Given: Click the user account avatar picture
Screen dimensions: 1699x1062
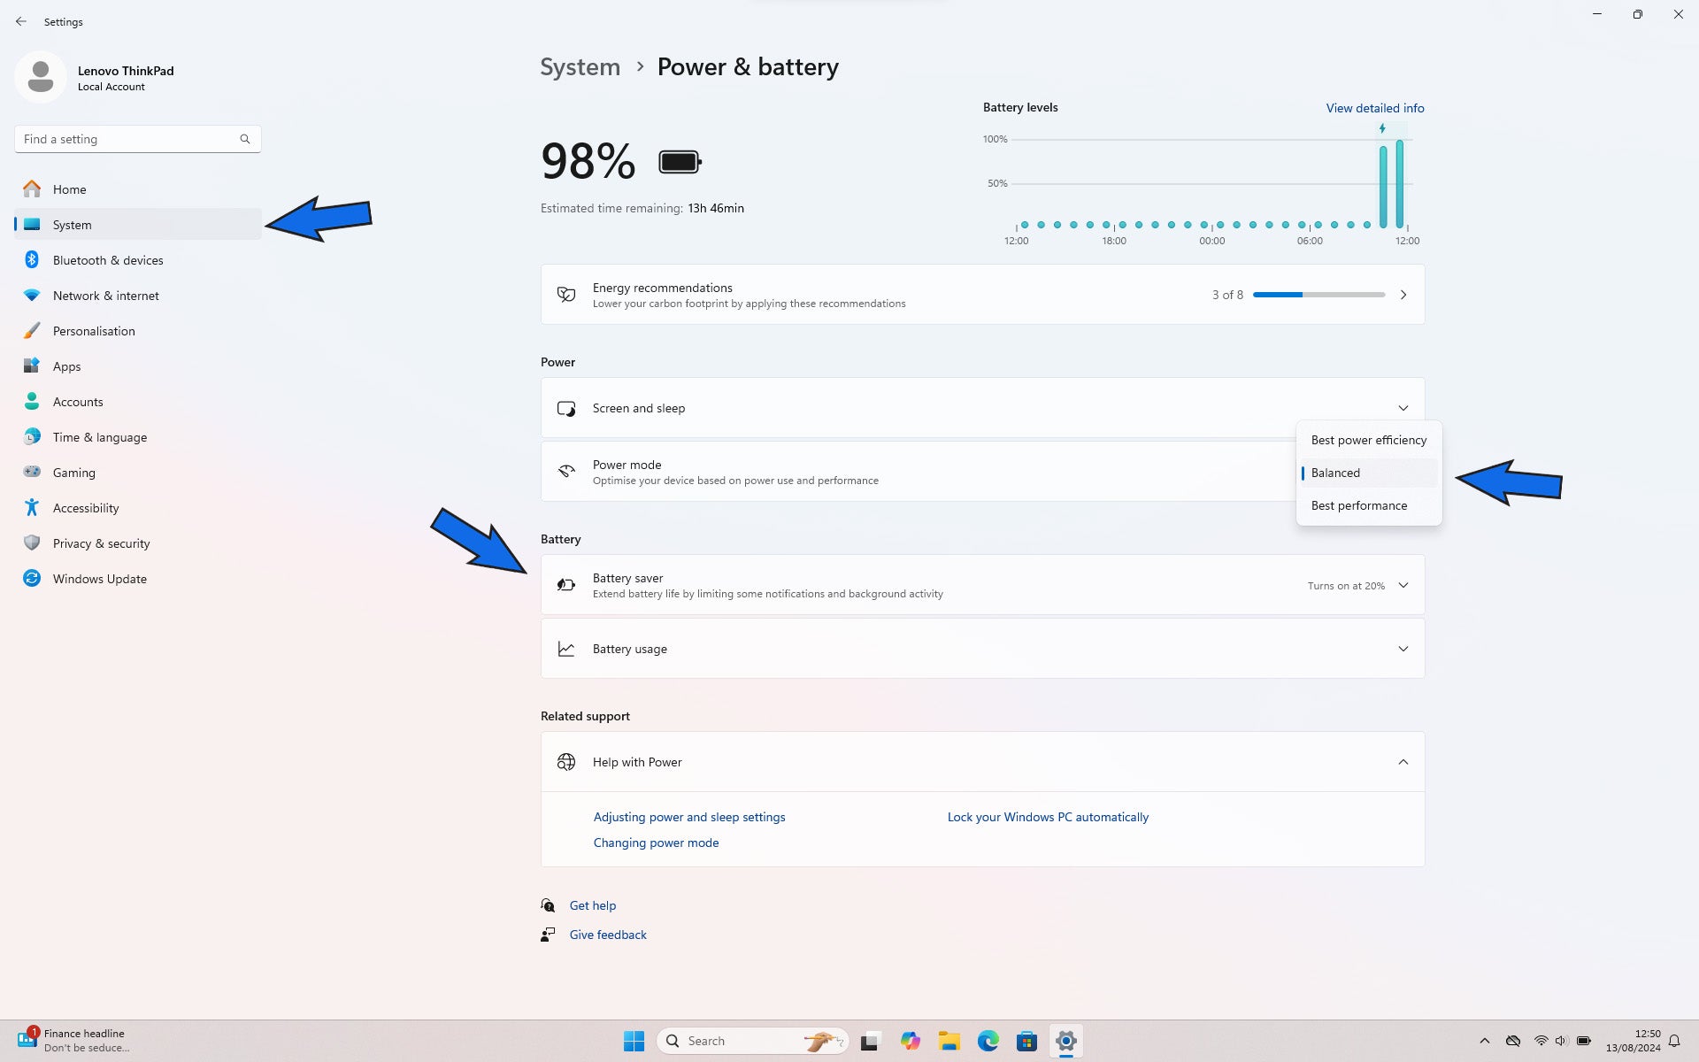Looking at the screenshot, I should click(40, 77).
